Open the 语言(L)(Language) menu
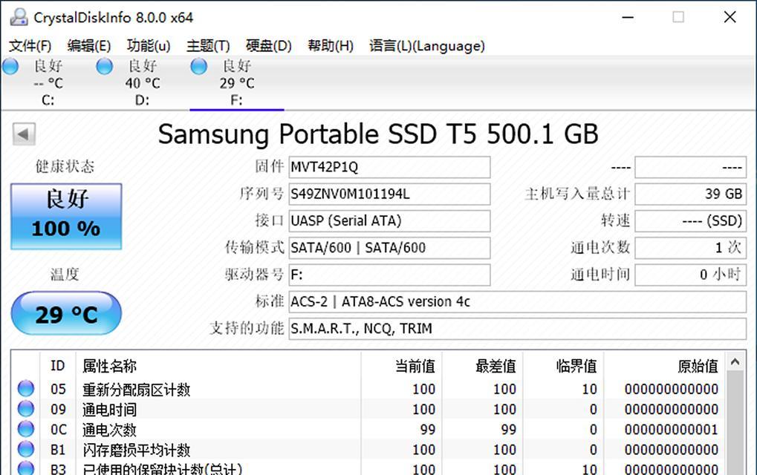This screenshot has width=757, height=475. click(x=426, y=46)
